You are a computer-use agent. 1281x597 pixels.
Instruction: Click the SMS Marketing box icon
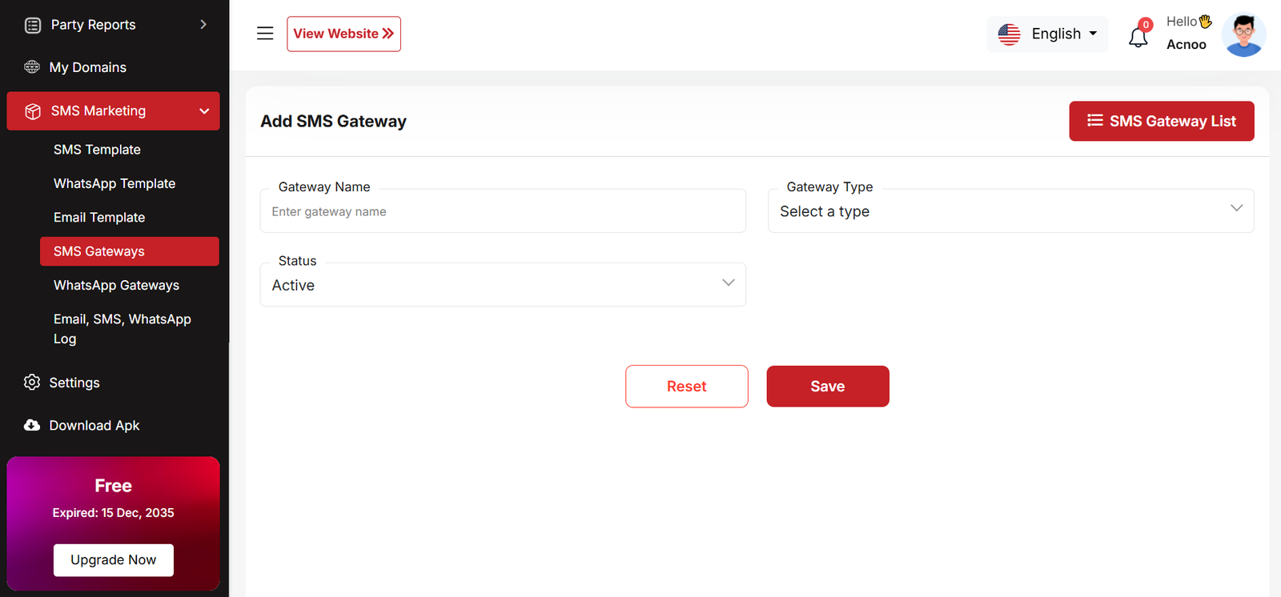(33, 111)
